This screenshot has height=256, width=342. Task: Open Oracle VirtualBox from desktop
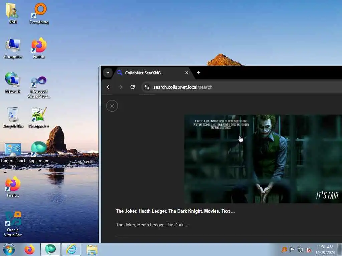13,224
